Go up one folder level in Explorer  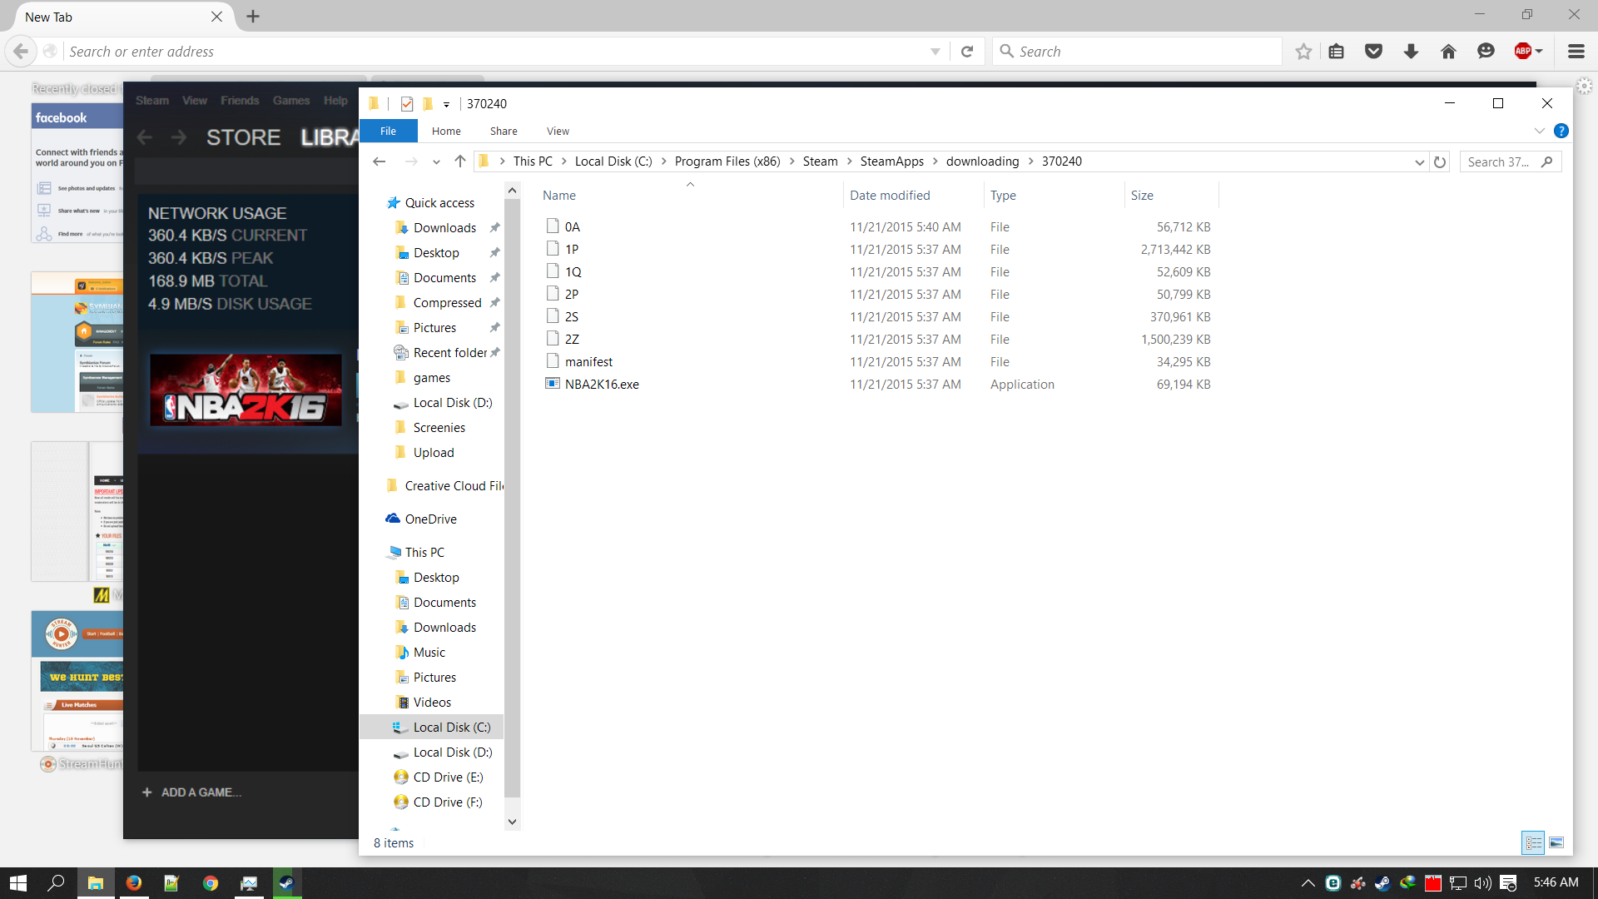tap(459, 161)
